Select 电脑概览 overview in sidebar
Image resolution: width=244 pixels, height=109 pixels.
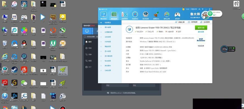(x=110, y=23)
